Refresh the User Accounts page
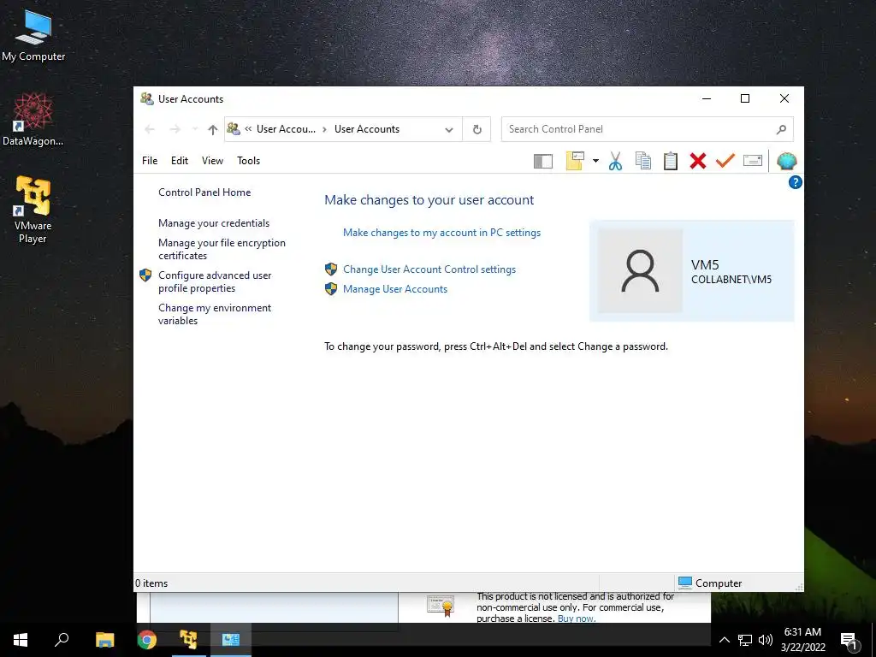The height and width of the screenshot is (657, 876). [476, 130]
